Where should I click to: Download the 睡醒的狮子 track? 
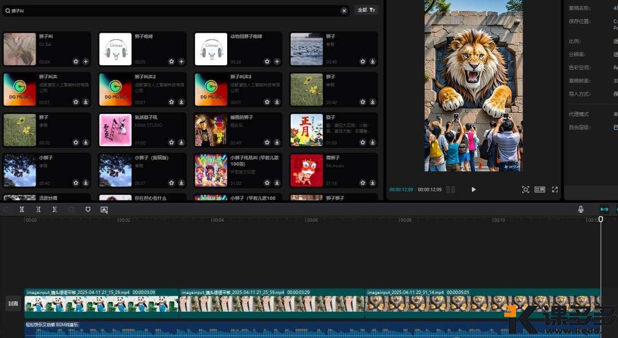pyautogui.click(x=277, y=143)
